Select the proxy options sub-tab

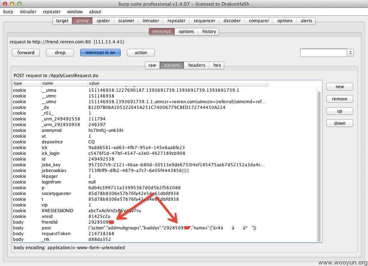coord(187,32)
